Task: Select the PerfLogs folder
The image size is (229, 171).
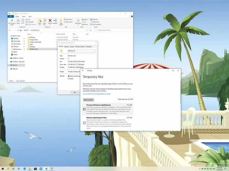Action: coord(32,37)
